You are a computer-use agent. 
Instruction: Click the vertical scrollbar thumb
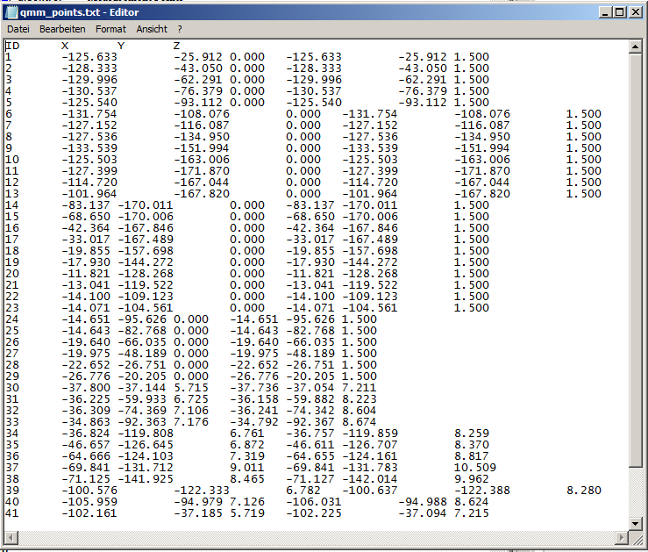point(636,263)
